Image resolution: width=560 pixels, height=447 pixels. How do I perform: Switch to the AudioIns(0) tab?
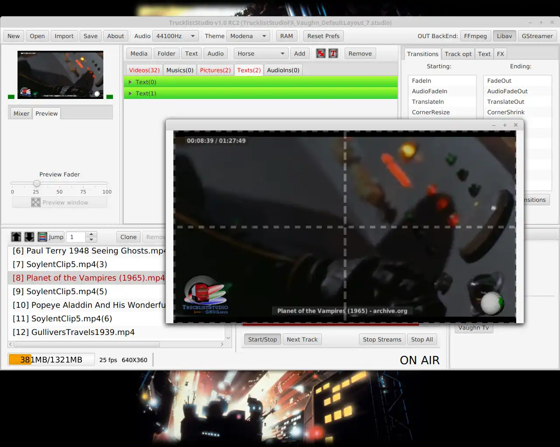point(283,70)
